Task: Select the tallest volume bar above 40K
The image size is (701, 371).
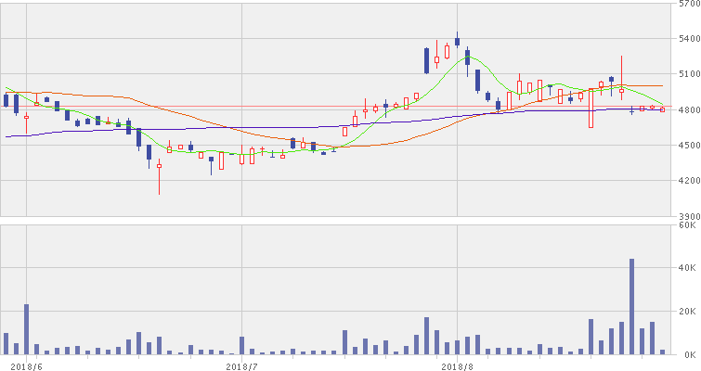Action: pos(631,306)
